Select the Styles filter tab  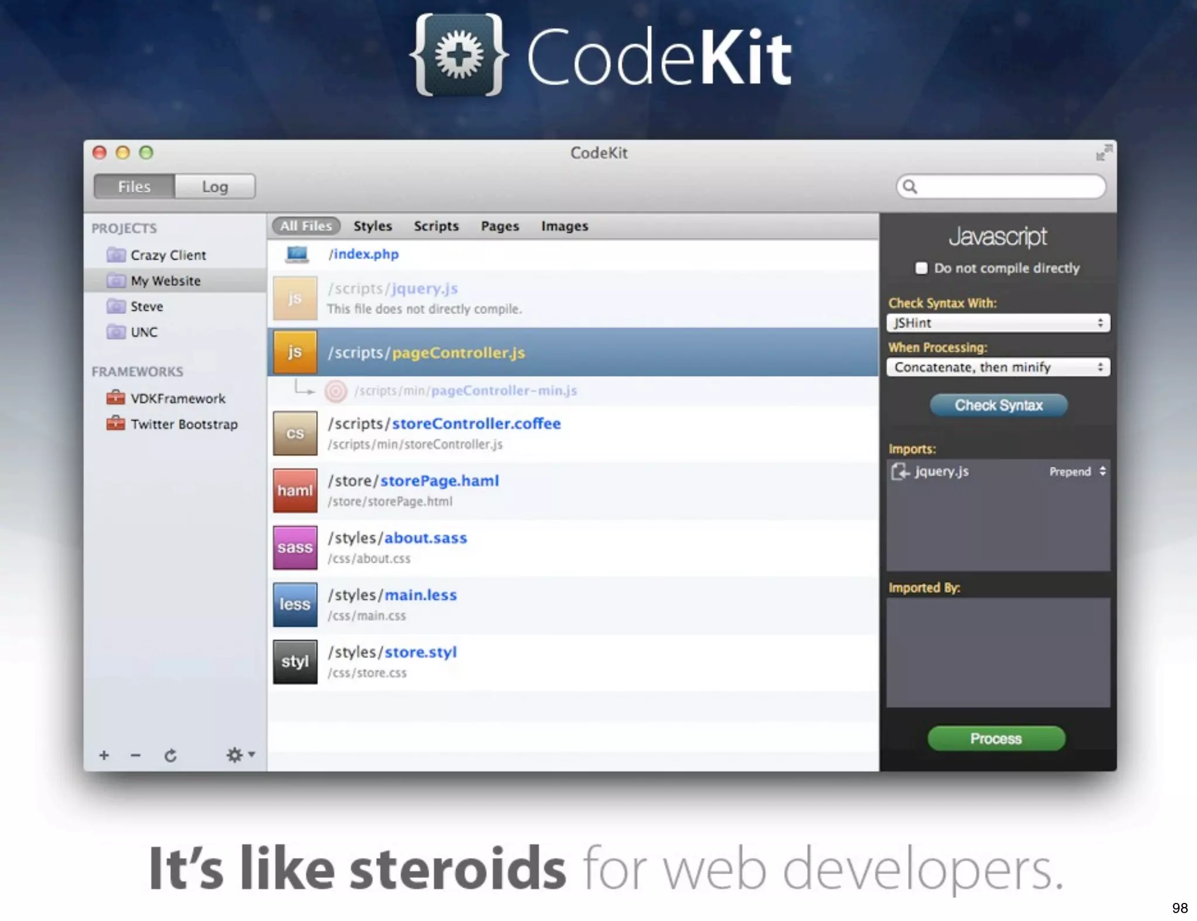[372, 226]
